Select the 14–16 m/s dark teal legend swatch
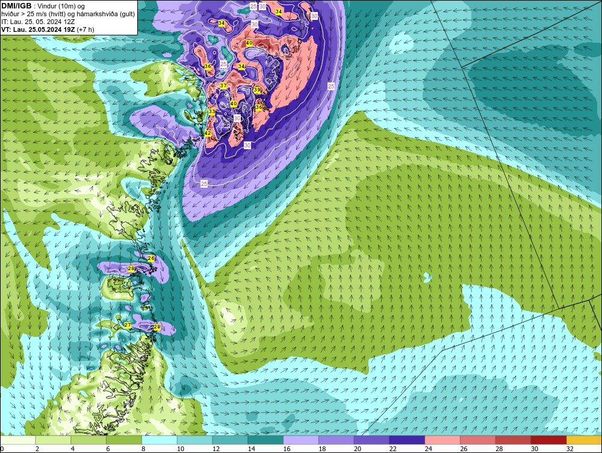Viewport: 602px width, 453px height. [265, 440]
